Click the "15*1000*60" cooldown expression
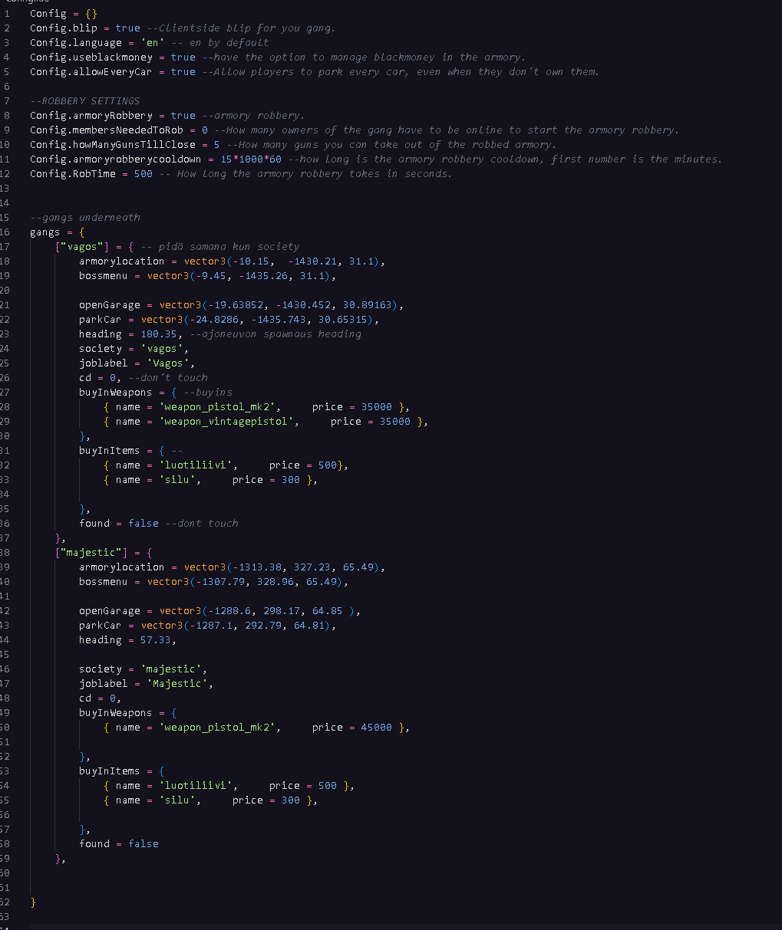Image resolution: width=782 pixels, height=930 pixels. pos(251,159)
